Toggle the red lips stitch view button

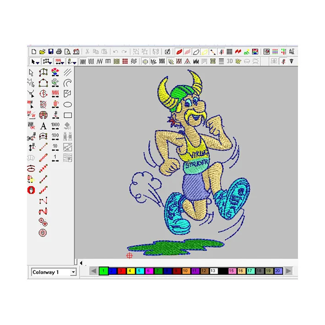(x=179, y=51)
